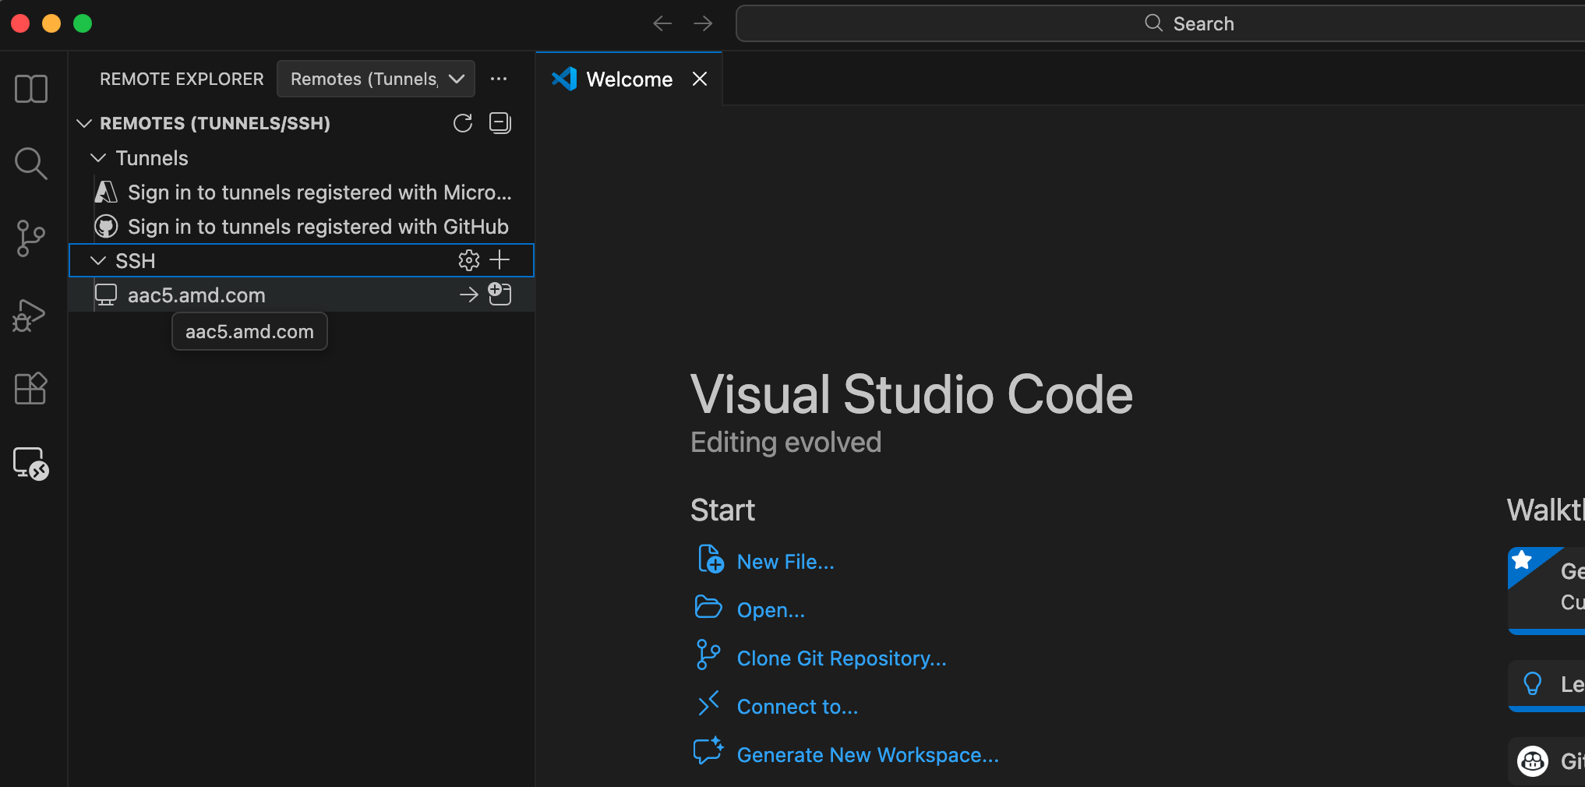
Task: Open the Explorer view in activity bar
Action: [31, 89]
